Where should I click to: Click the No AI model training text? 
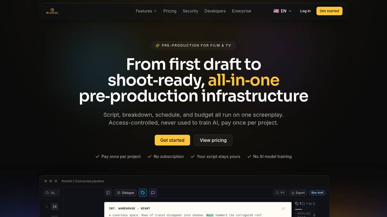pos(272,156)
